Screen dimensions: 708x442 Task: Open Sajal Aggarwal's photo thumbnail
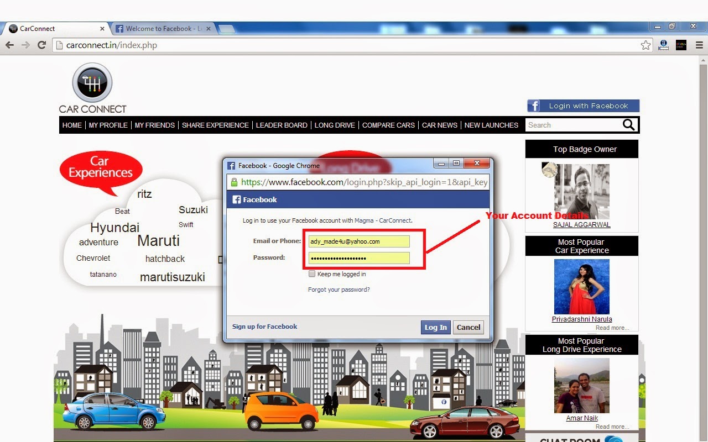582,191
